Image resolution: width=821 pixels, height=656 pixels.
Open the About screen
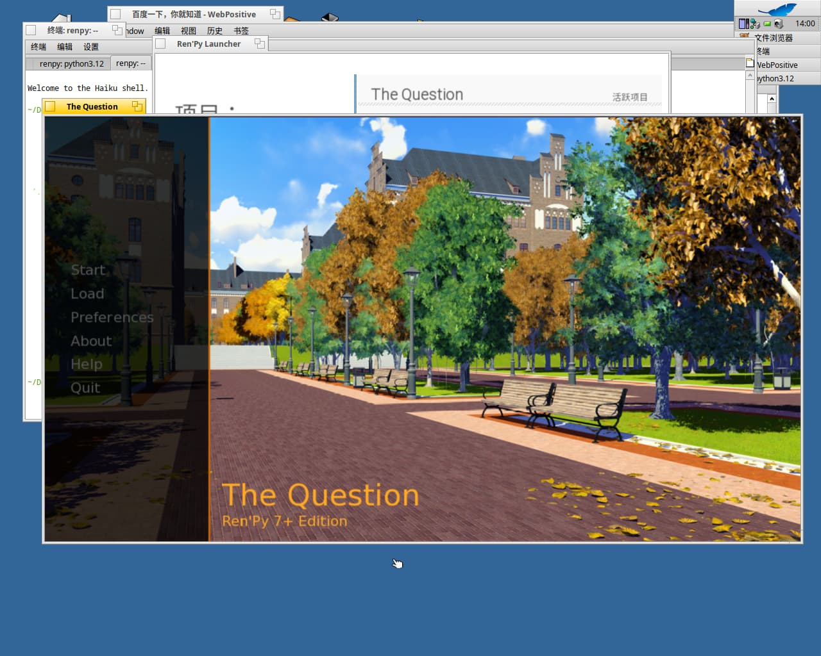(91, 341)
